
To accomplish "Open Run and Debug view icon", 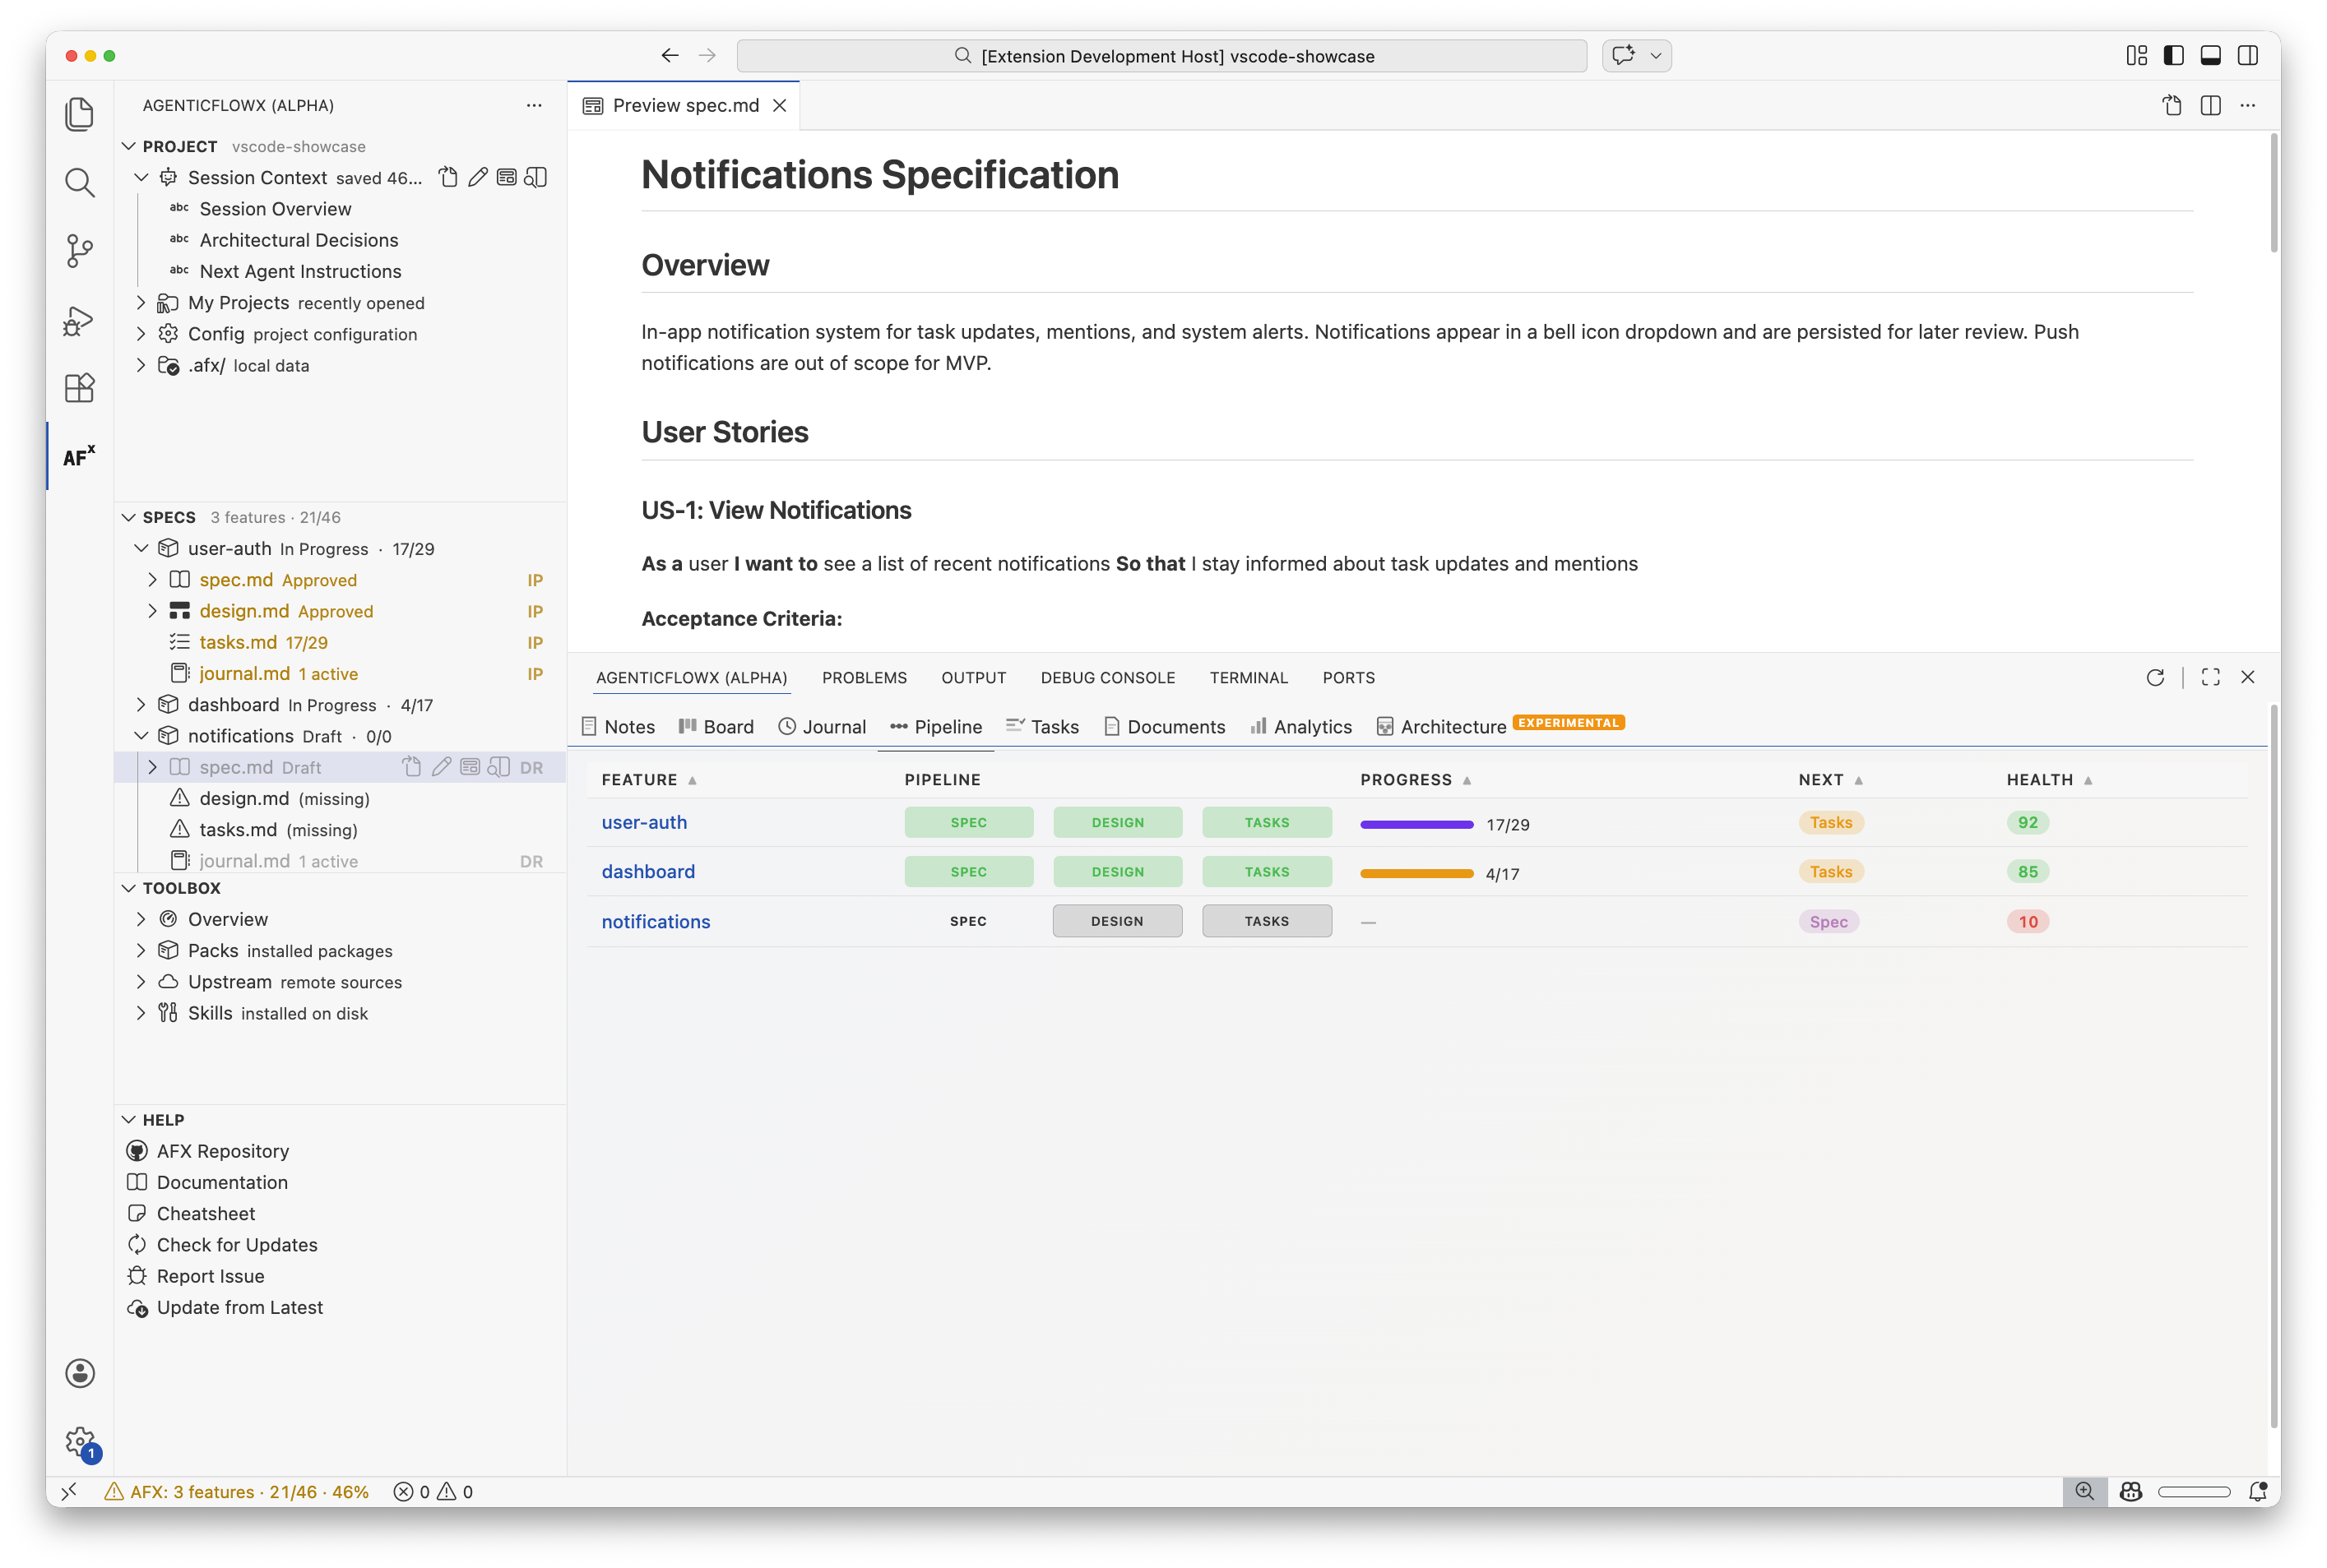I will point(79,320).
